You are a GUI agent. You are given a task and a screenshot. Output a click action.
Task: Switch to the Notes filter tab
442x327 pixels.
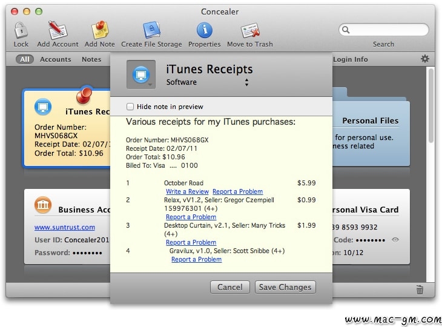coord(91,59)
